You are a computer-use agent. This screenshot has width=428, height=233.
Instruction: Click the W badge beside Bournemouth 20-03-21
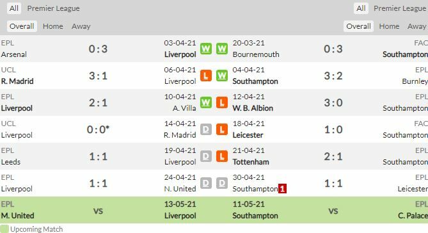(x=222, y=49)
